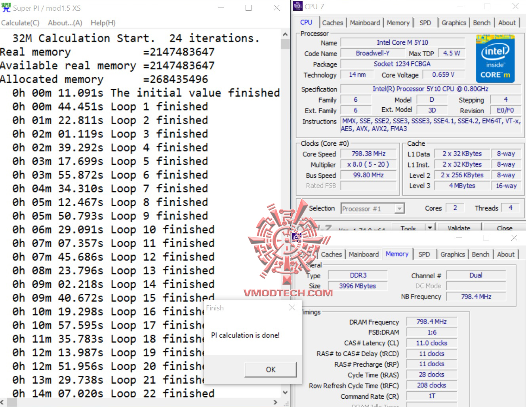
Task: Click the 'PI calculation is done!' message
Action: [245, 335]
